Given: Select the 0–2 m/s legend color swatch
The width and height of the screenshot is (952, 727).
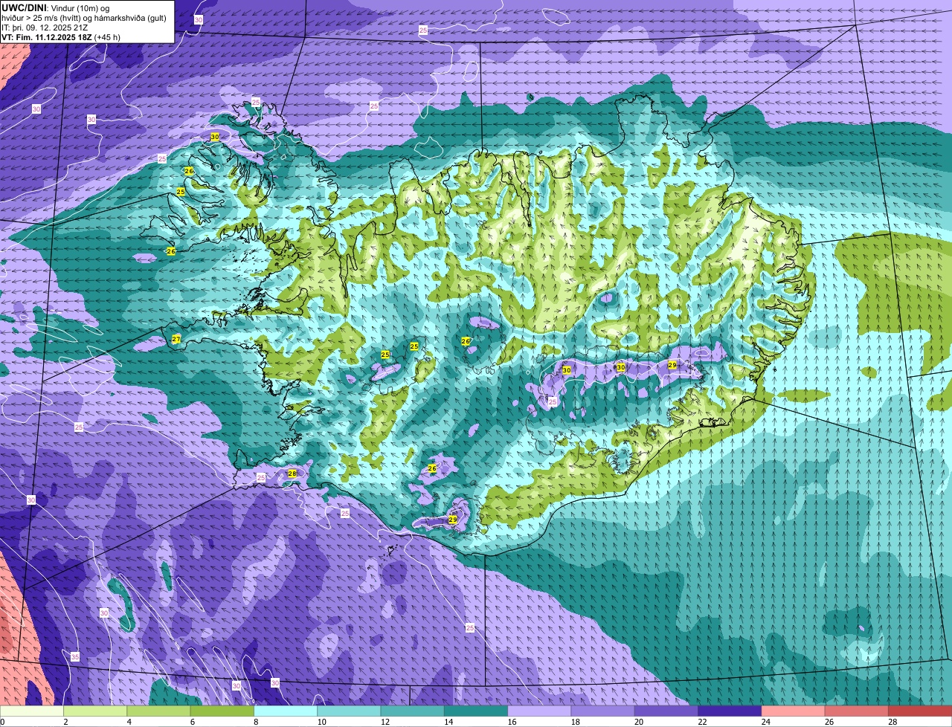Looking at the screenshot, I should [x=32, y=711].
